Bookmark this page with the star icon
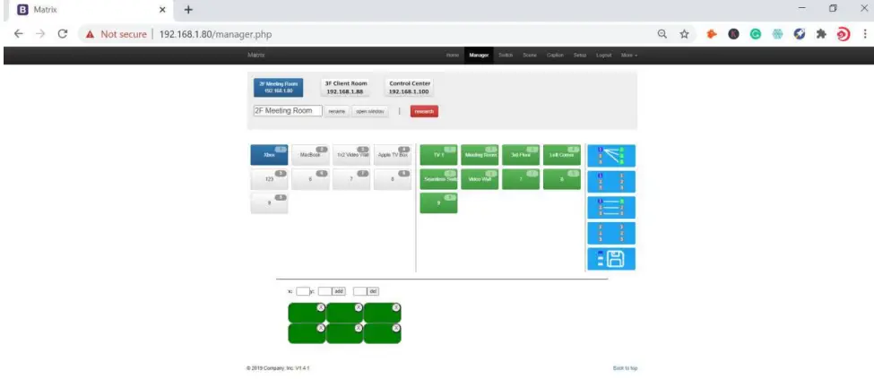The height and width of the screenshot is (379, 874). [684, 34]
